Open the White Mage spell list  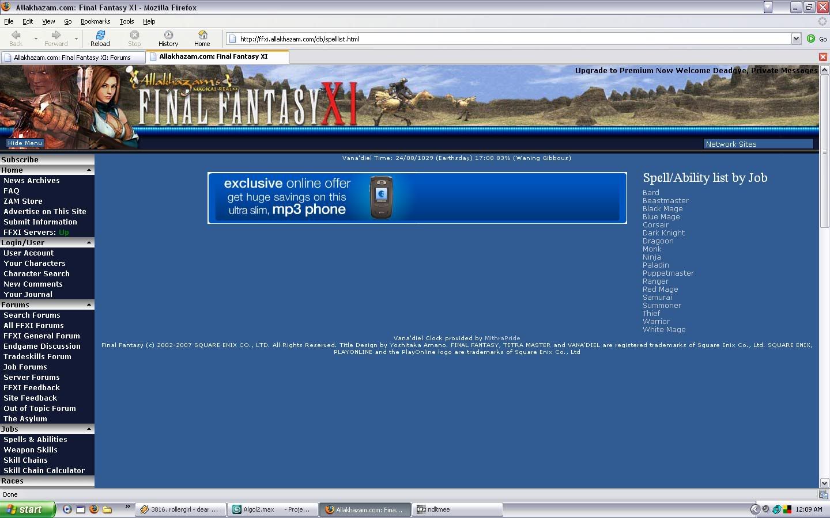click(x=664, y=330)
